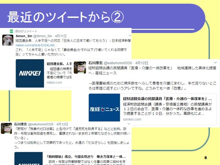The height and width of the screenshot is (165, 220).
Task: Expand options chevron on sankei tweet
Action: pyautogui.click(x=215, y=62)
